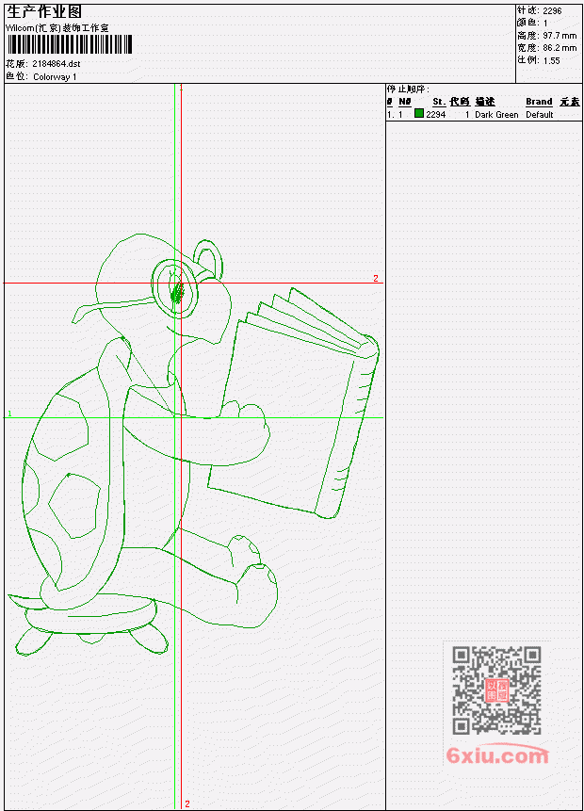Viewport: 584px width, 811px height.
Task: Select the design file name 2184864.dst
Action: 56,64
